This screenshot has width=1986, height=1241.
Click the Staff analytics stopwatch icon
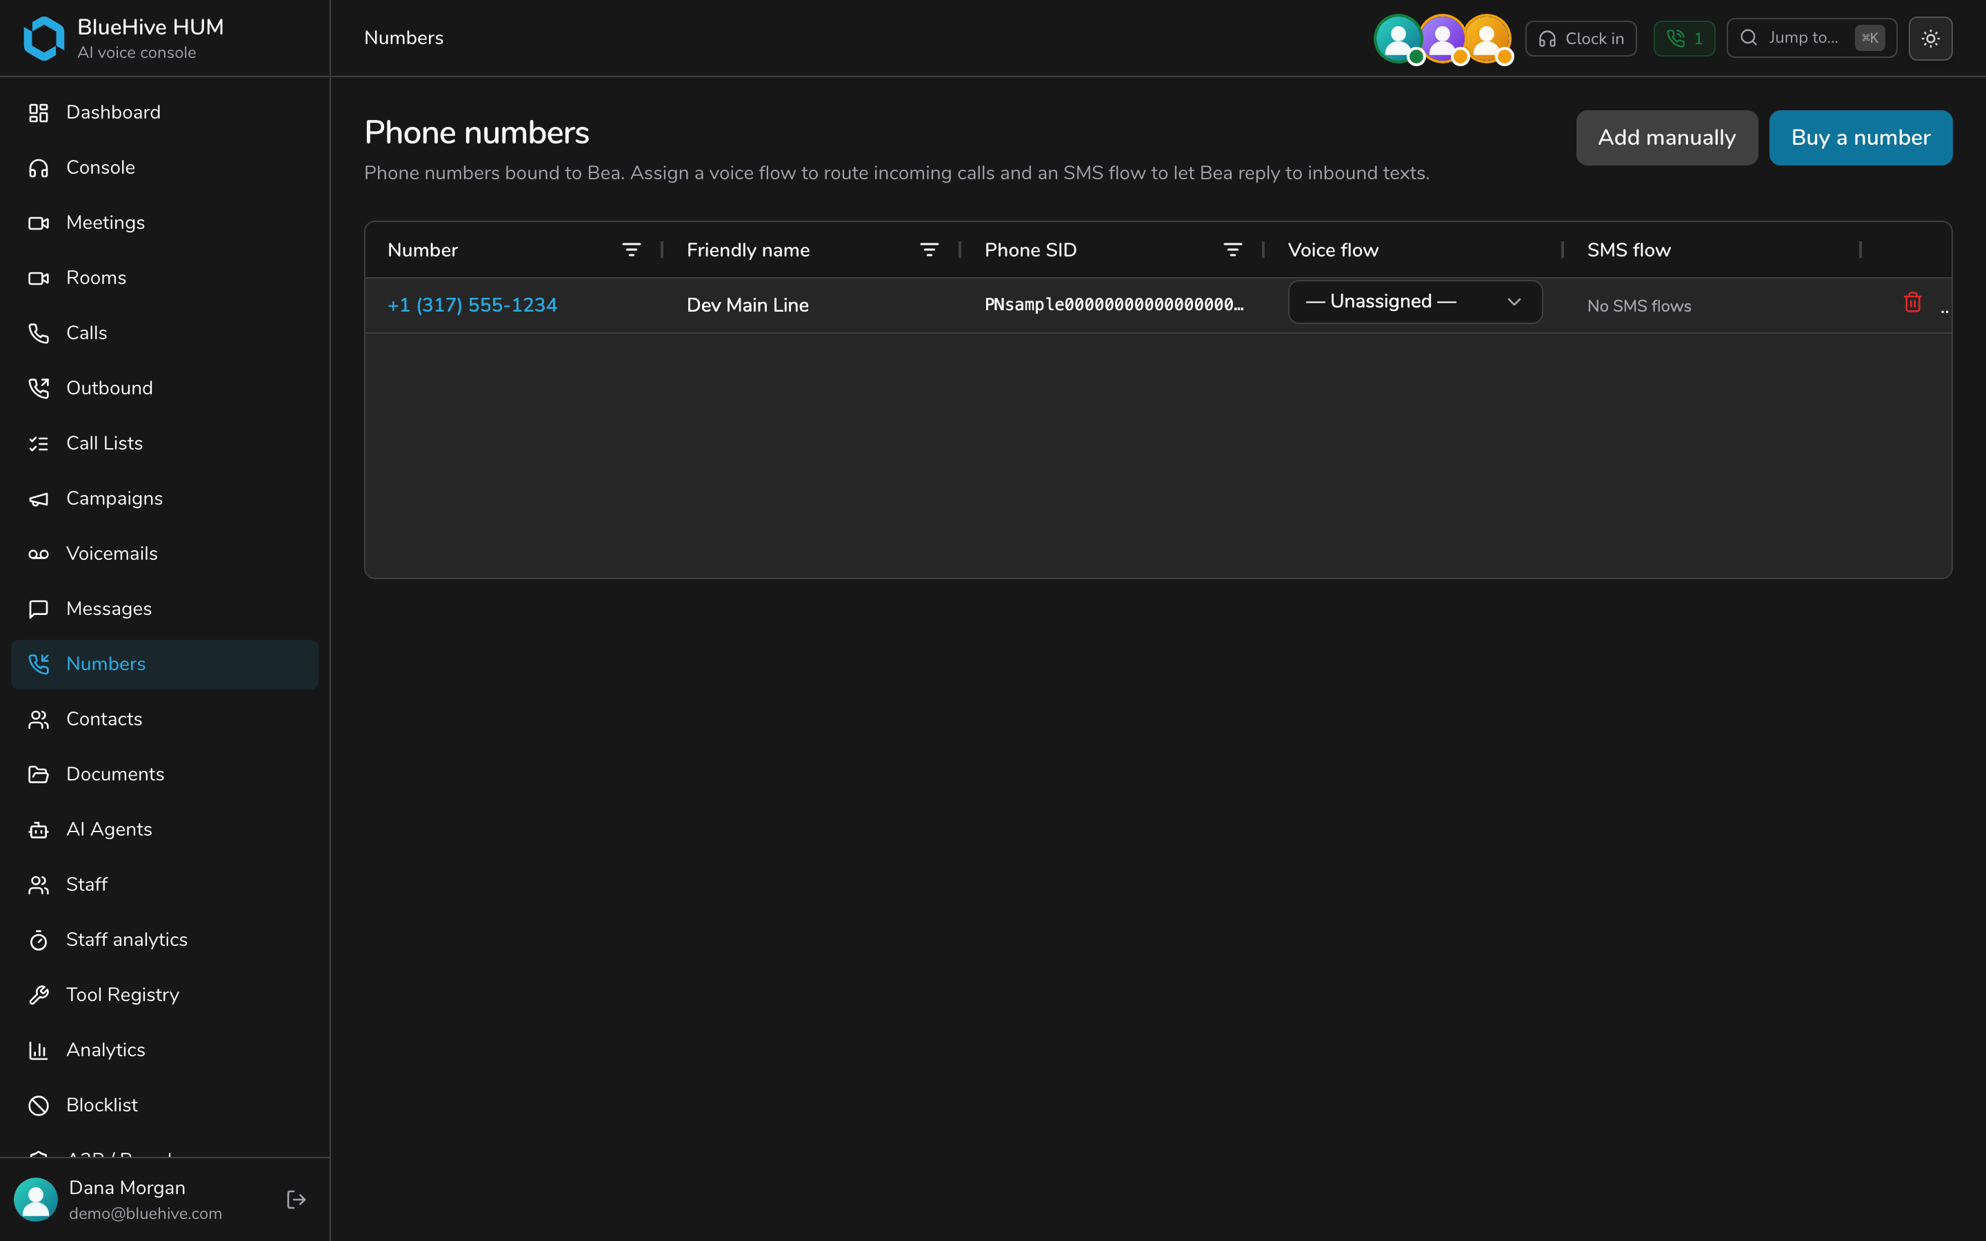point(39,940)
